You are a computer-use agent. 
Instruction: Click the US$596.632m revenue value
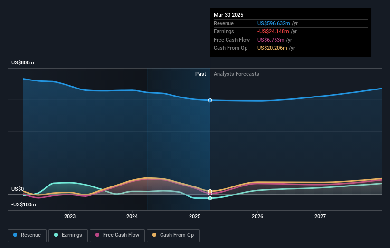[x=274, y=23]
